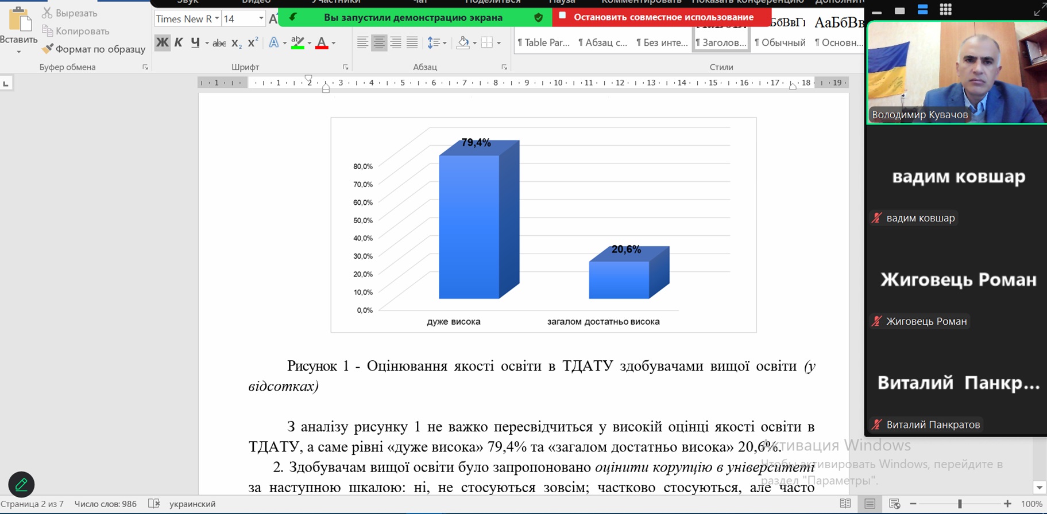Apply the Без инте... style
This screenshot has height=514, width=1047.
(x=662, y=42)
